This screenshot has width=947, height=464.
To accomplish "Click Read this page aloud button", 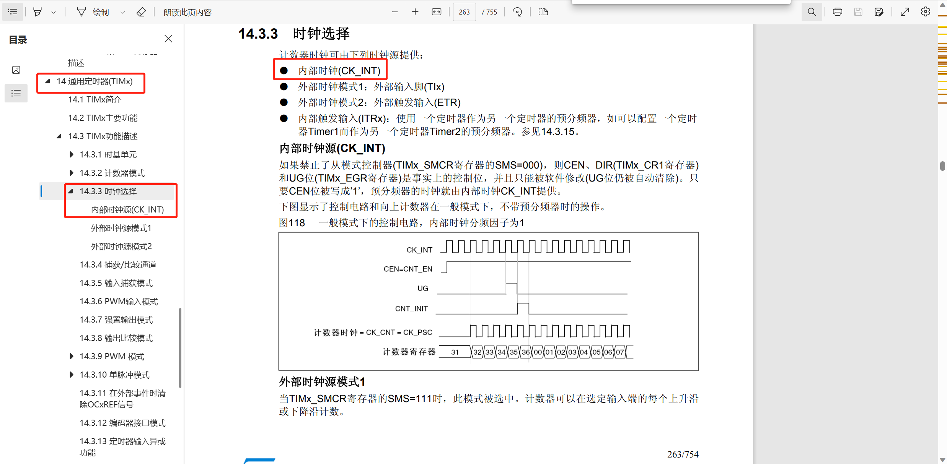I will tap(187, 12).
